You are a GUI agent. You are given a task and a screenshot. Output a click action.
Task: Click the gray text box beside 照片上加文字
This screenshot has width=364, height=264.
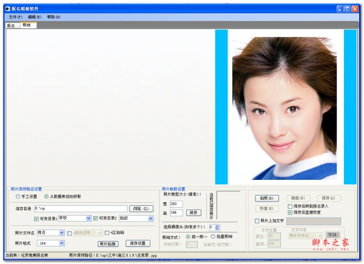pos(314,221)
